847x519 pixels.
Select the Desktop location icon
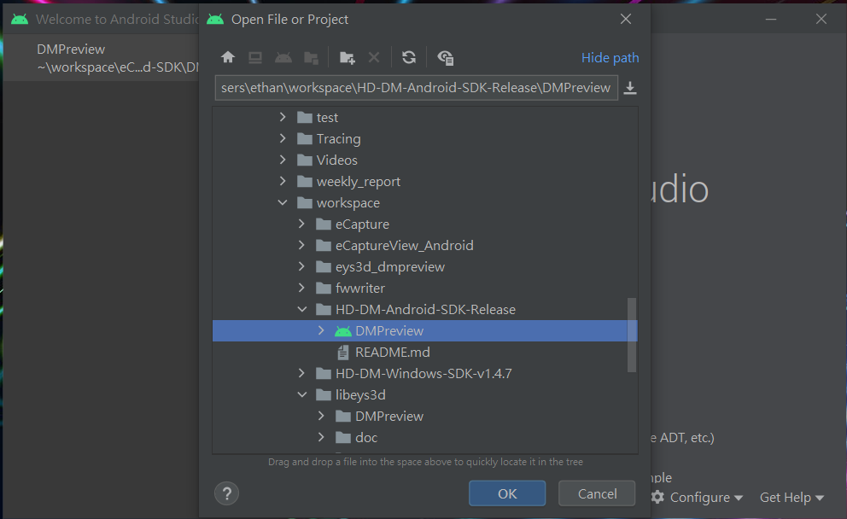click(256, 56)
